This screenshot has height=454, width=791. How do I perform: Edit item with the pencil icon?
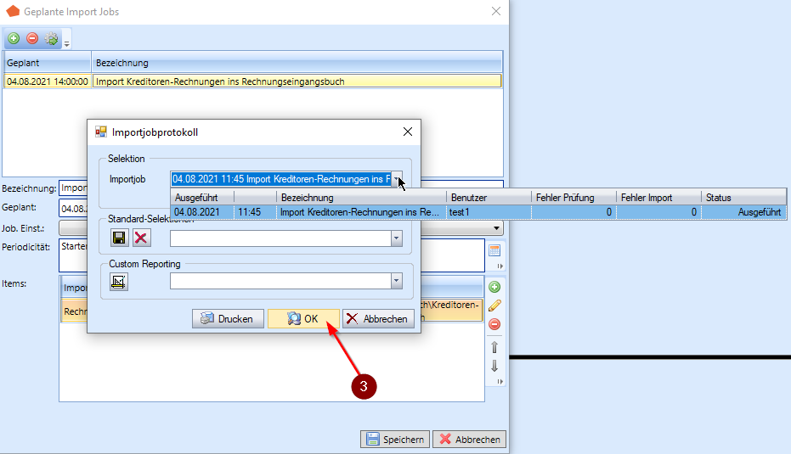pyautogui.click(x=494, y=305)
